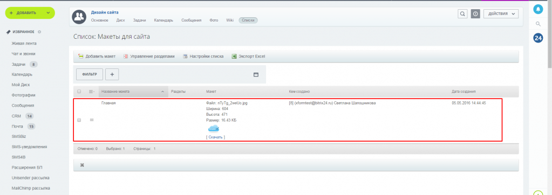Click the Дата создания column header
Viewport: 552px width, 195px height.
[x=464, y=92]
